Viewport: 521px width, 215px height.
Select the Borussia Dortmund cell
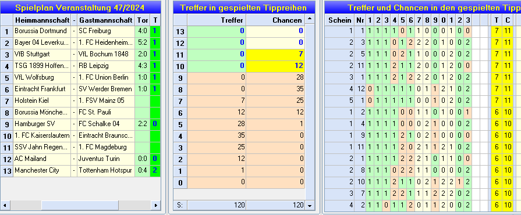(x=42, y=31)
